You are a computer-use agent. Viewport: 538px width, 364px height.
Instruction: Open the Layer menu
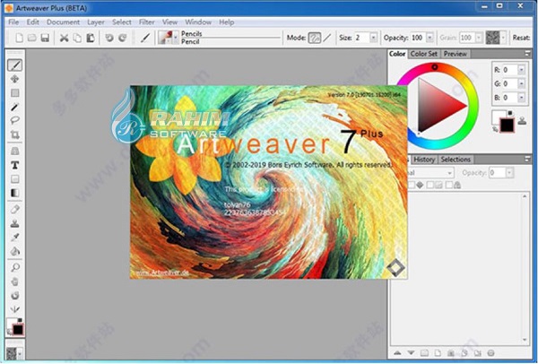[x=96, y=22]
